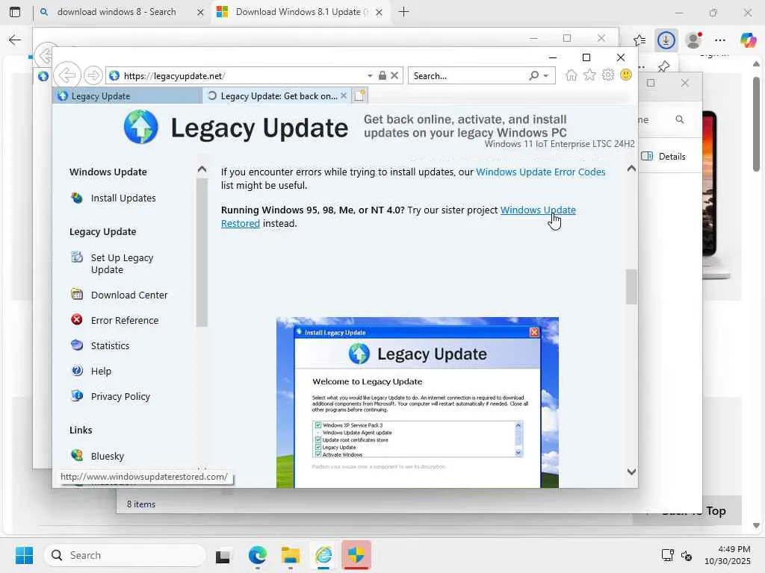Click the Install Legacy Update screenshot image
Image resolution: width=765 pixels, height=573 pixels.
click(x=417, y=402)
